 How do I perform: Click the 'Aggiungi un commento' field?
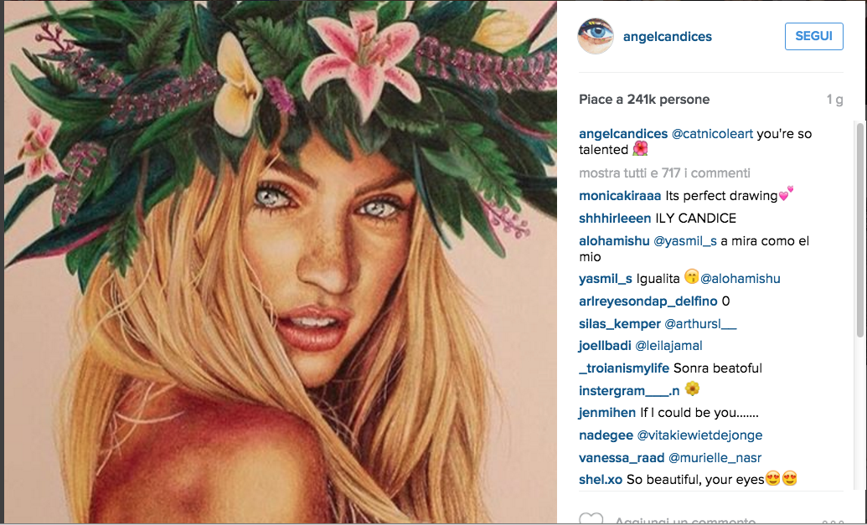coord(704,521)
